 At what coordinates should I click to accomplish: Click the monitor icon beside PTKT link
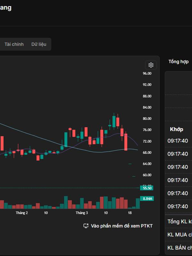coord(86,226)
